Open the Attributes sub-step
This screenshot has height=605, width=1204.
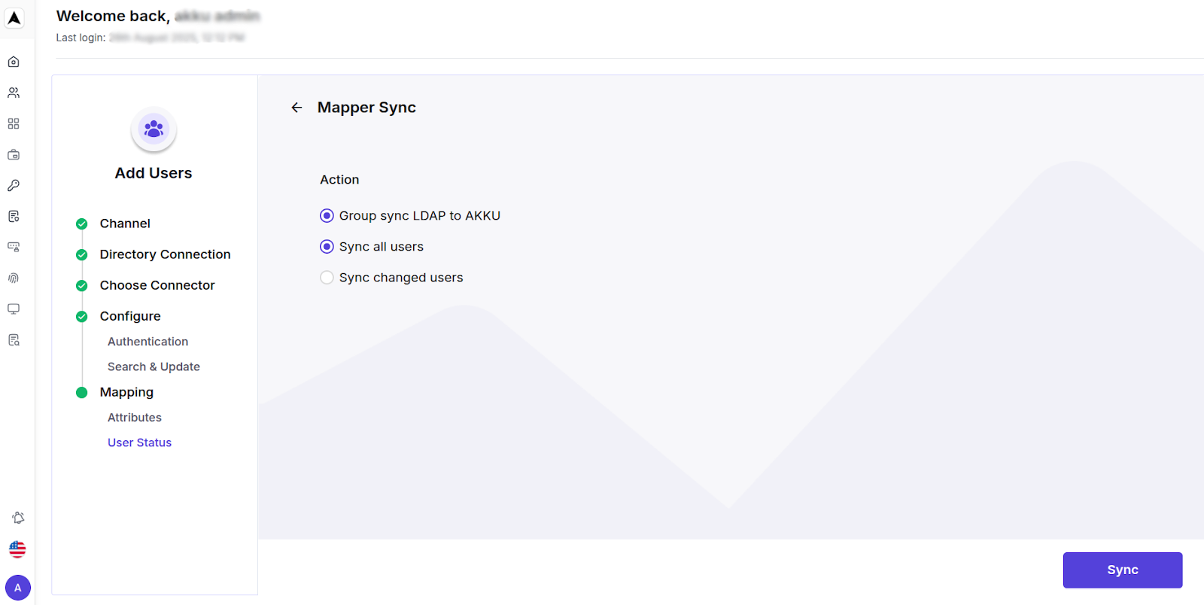click(x=135, y=418)
